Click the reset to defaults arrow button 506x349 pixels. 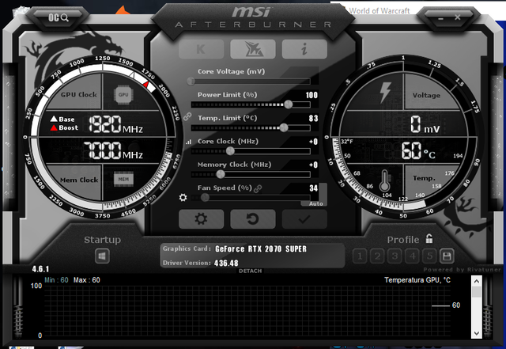point(252,219)
